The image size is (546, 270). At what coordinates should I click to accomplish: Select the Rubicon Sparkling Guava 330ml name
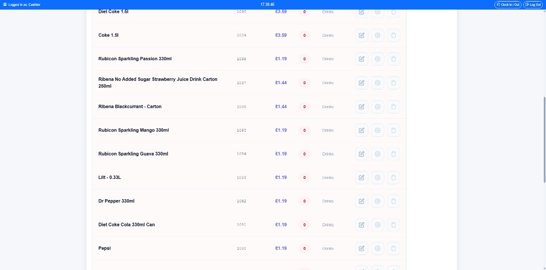tap(133, 154)
